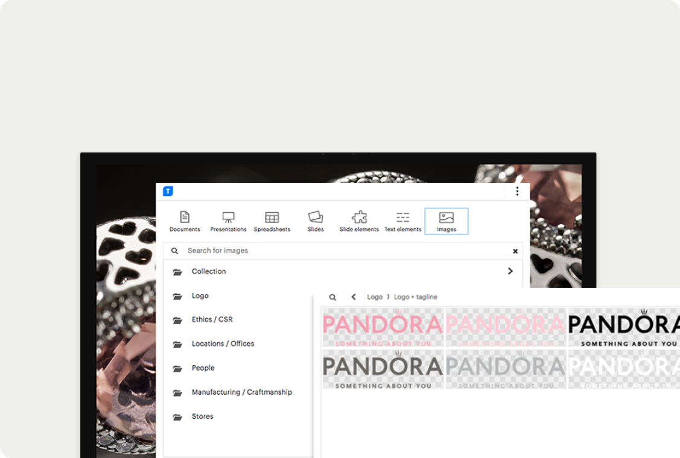
Task: Click the search magnifier icon
Action: point(174,251)
